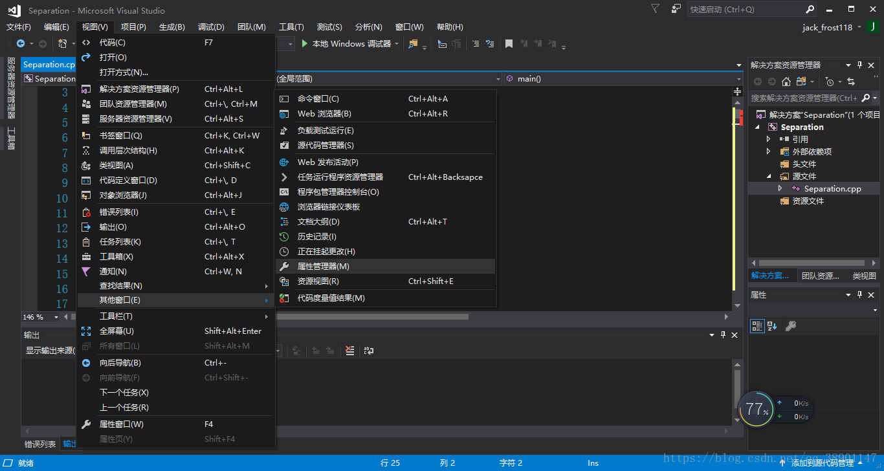The height and width of the screenshot is (471, 884).
Task: Click 类视图(A) in the View menu
Action: click(176, 165)
